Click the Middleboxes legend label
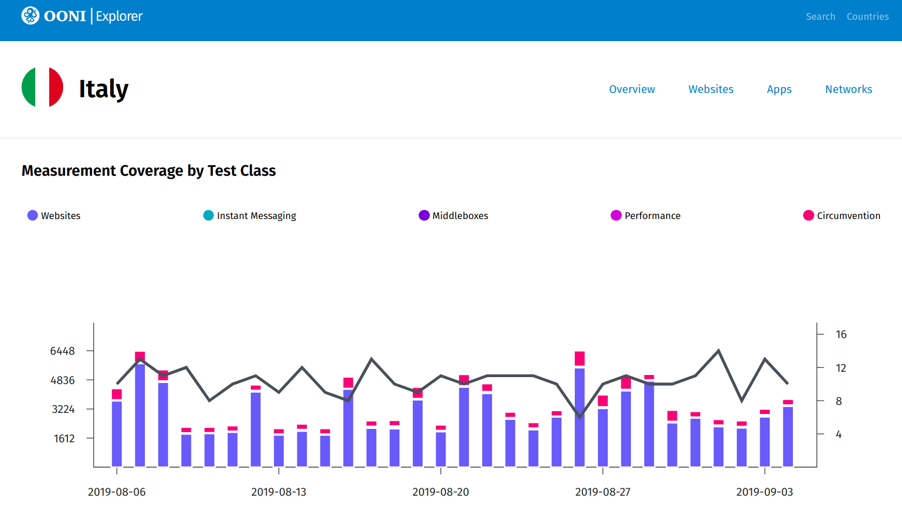 pyautogui.click(x=460, y=215)
